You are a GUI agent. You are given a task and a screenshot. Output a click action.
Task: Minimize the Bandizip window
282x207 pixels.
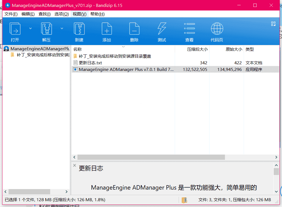(239, 6)
